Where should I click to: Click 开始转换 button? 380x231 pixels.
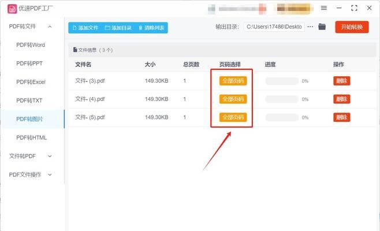click(352, 27)
